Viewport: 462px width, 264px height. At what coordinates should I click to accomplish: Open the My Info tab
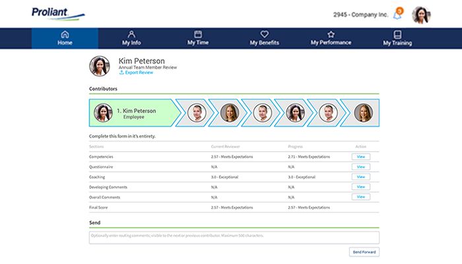click(131, 38)
